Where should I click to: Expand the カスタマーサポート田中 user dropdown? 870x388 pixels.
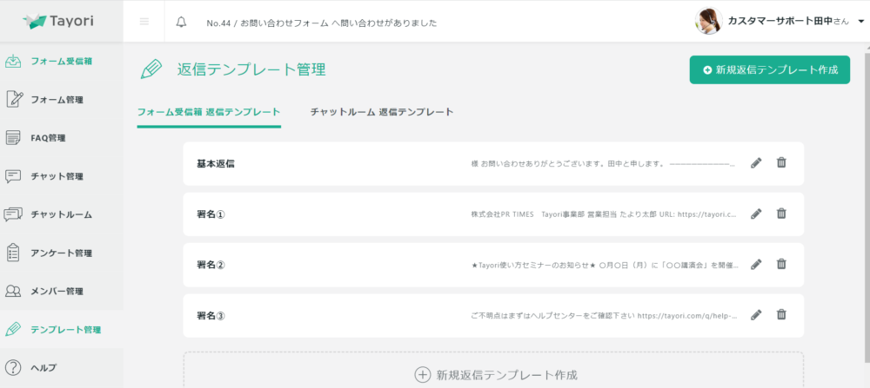point(847,22)
